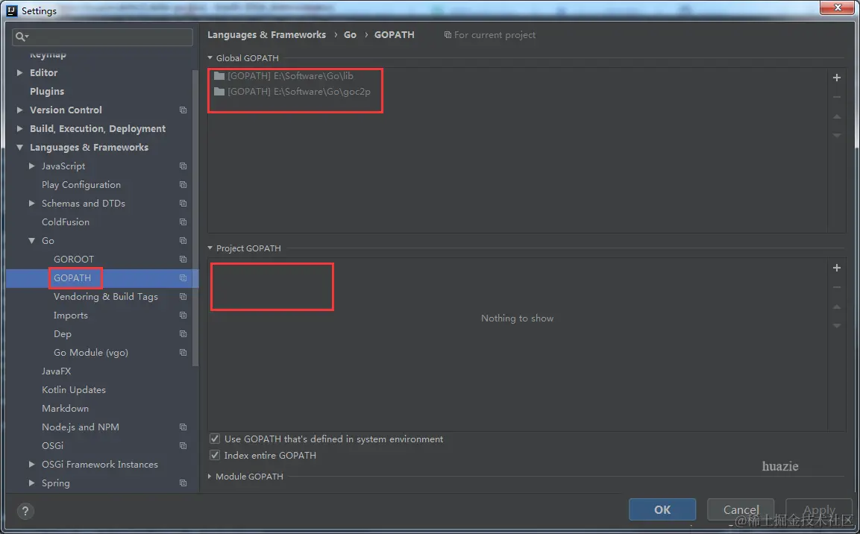Screen dimensions: 860x534
Task: Expand the Module GOPATH section
Action: pos(210,477)
